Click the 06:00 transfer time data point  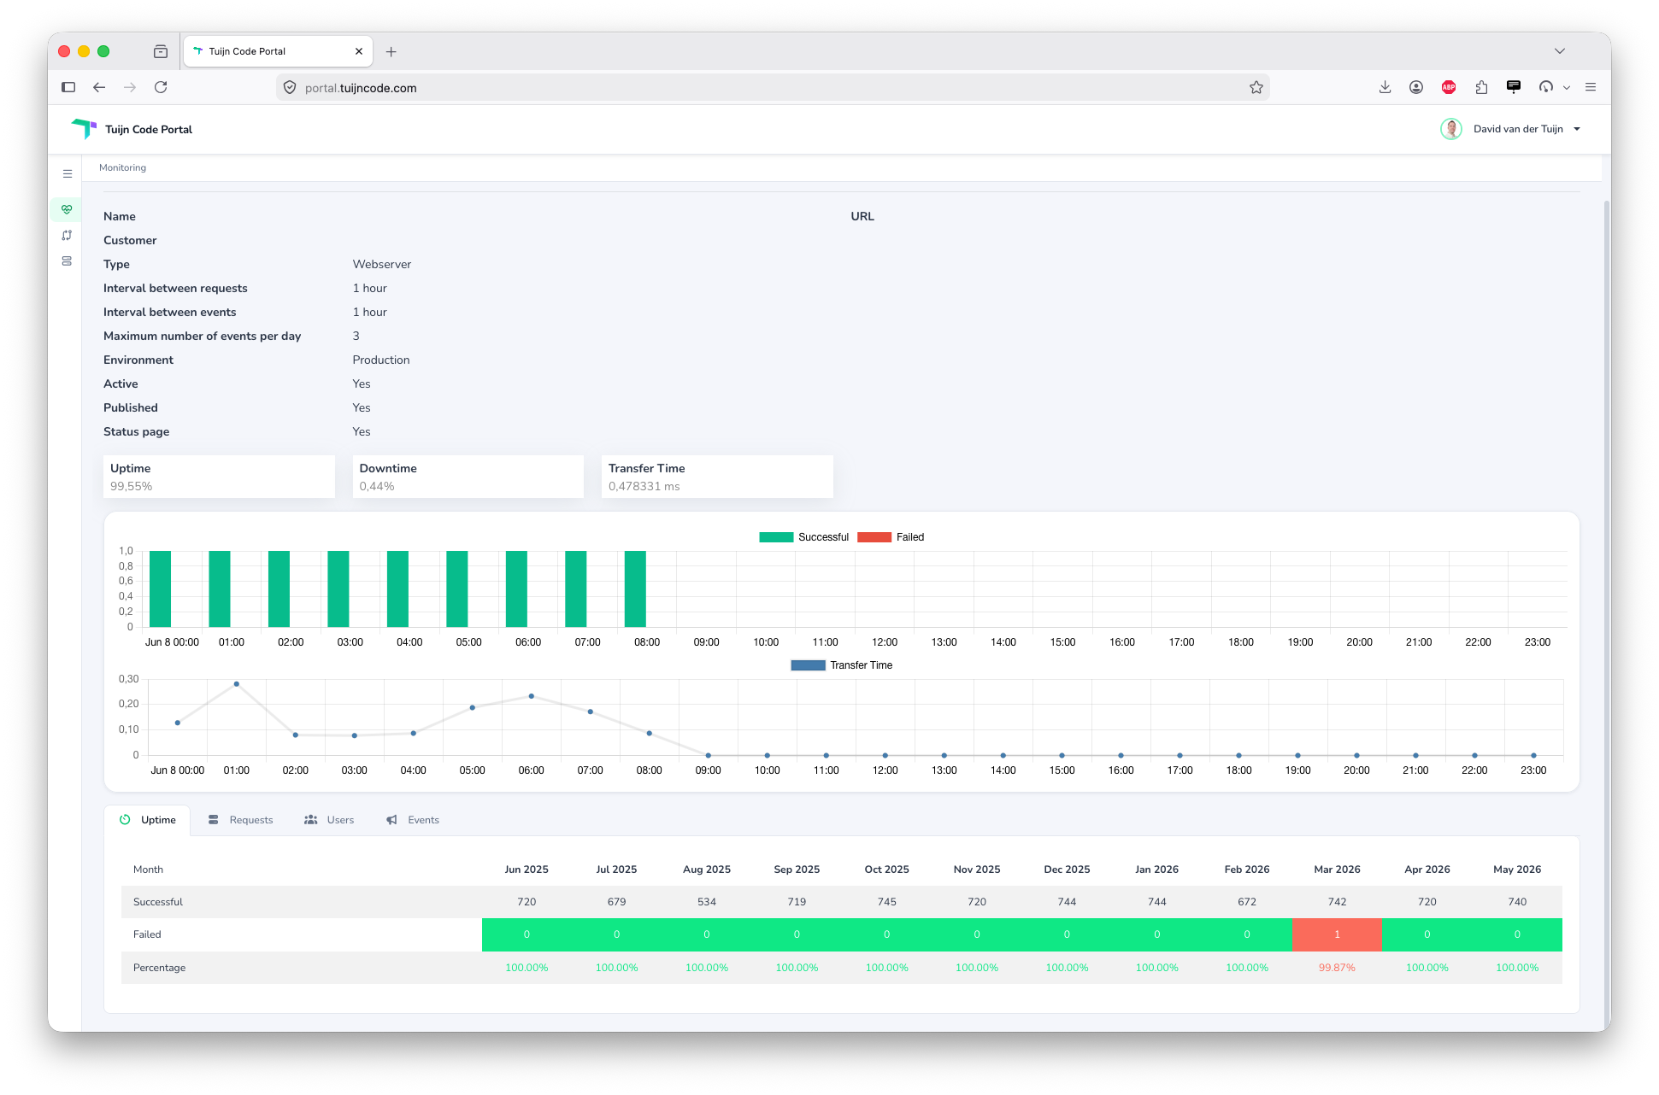pos(532,696)
